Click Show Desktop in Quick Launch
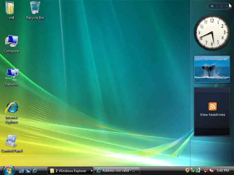This screenshot has height=175, width=234. (x=21, y=171)
